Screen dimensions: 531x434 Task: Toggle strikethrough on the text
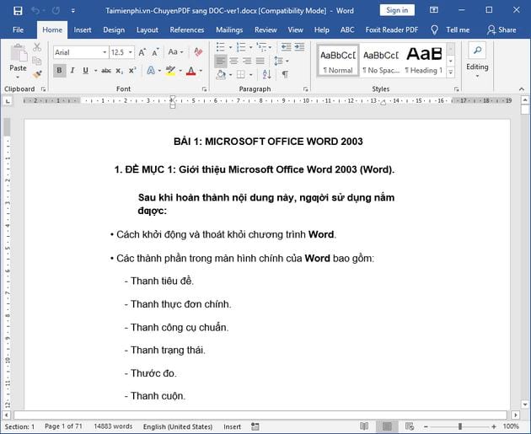click(x=106, y=71)
